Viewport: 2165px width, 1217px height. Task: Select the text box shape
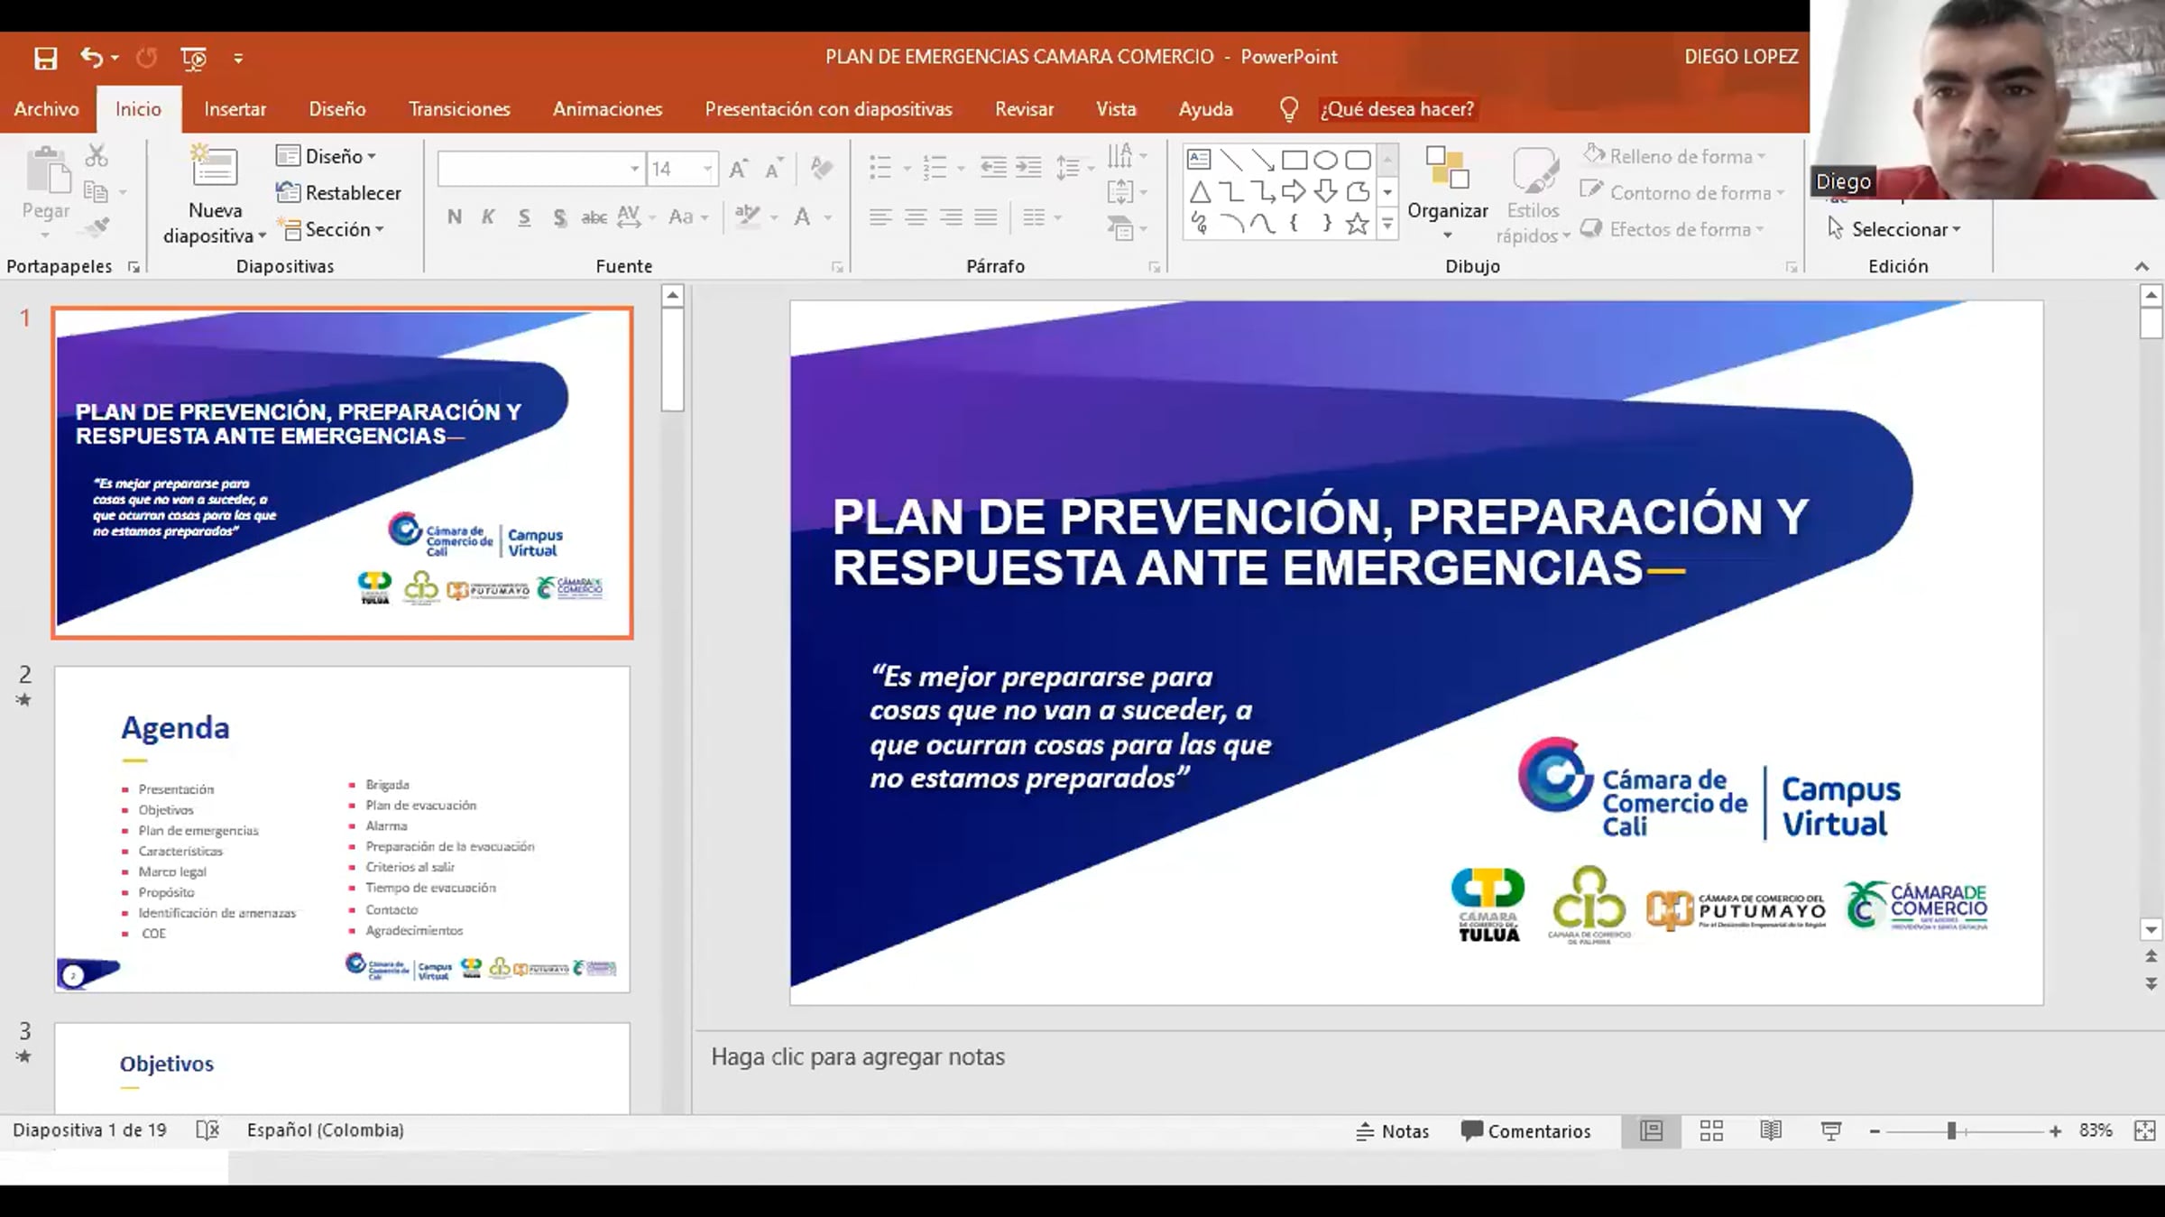point(1199,160)
